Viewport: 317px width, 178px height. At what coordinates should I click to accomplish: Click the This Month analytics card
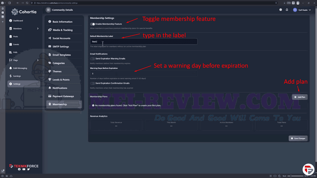click(171, 125)
